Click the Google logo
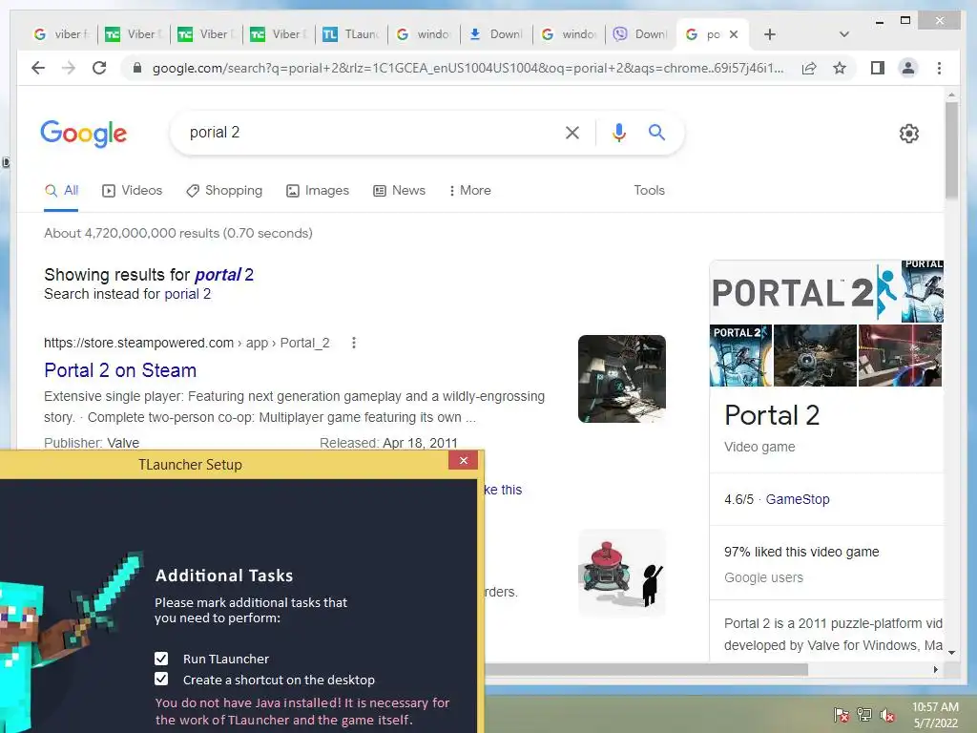 pyautogui.click(x=84, y=134)
